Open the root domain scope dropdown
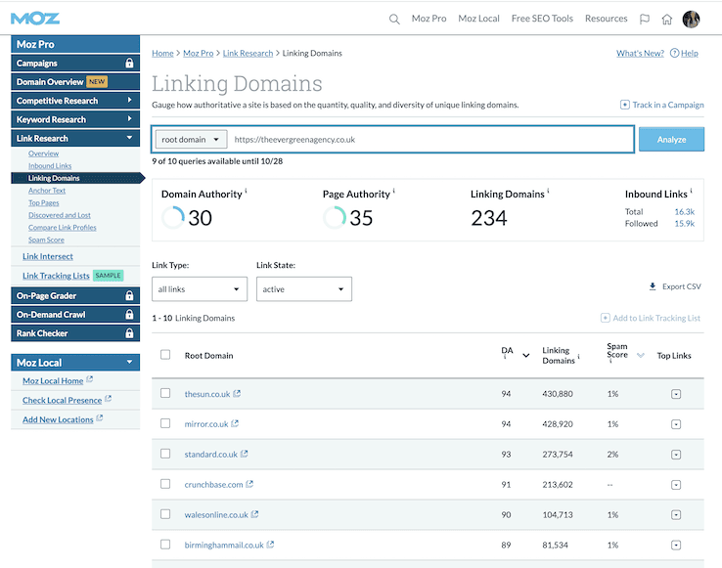The width and height of the screenshot is (722, 568). pos(192,140)
